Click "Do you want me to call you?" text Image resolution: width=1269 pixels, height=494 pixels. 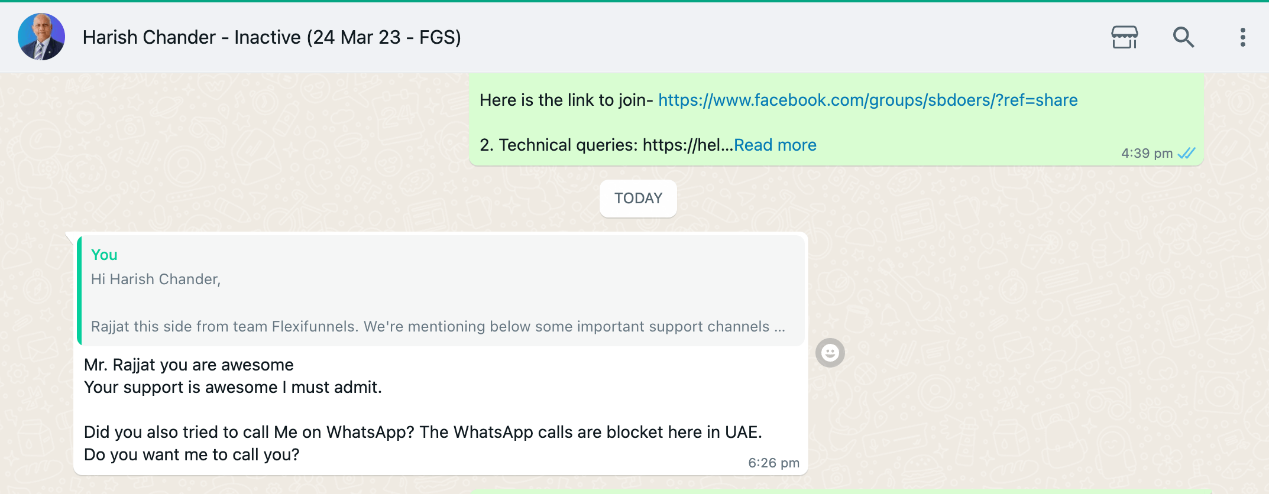[192, 454]
